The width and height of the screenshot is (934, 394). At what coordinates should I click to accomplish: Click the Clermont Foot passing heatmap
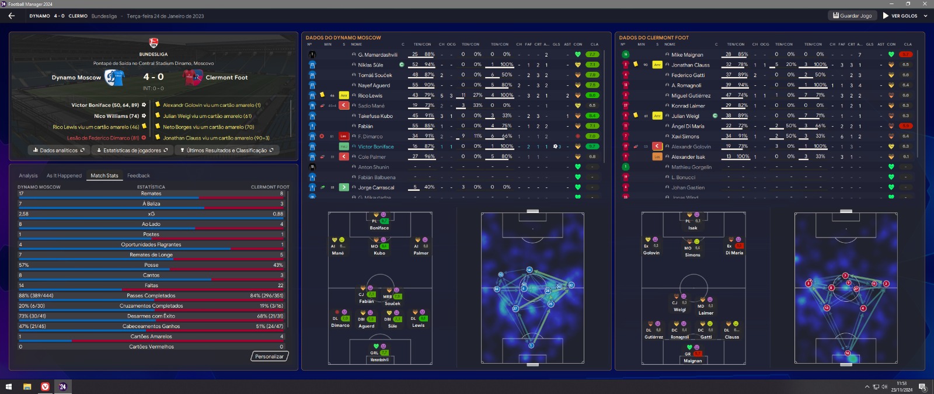846,289
